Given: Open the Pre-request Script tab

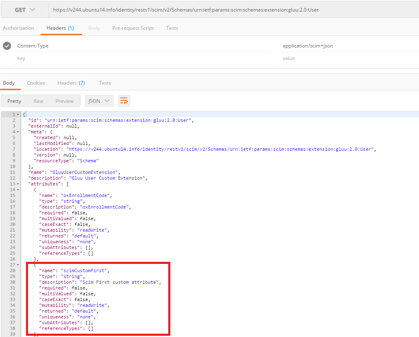Looking at the screenshot, I should click(x=133, y=28).
